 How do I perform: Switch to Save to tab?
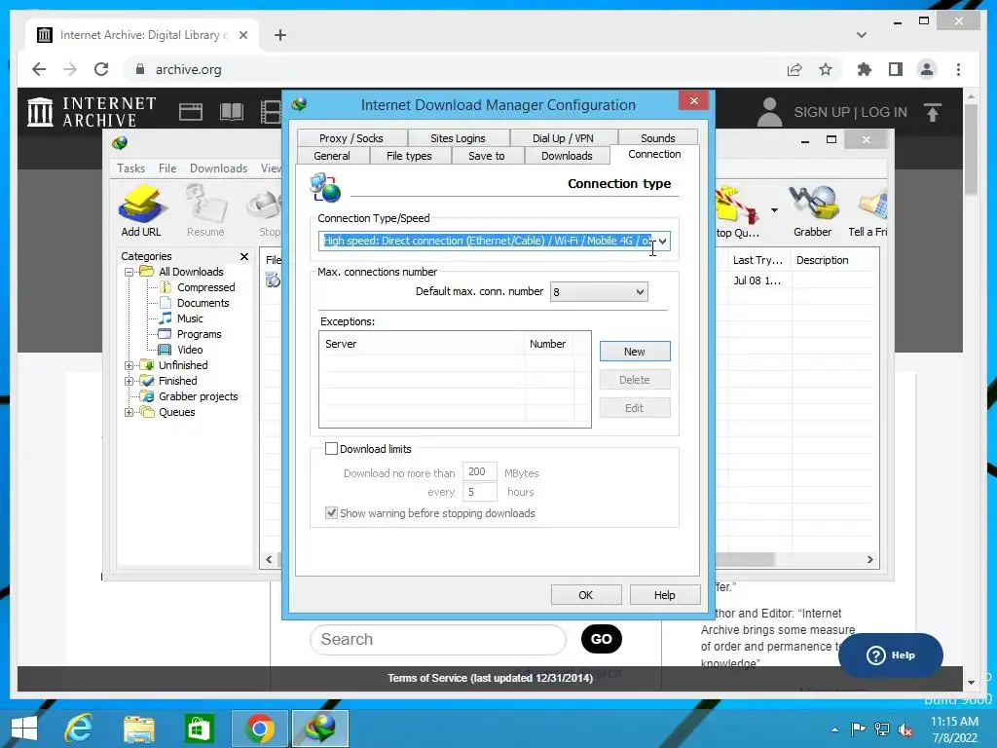[487, 156]
